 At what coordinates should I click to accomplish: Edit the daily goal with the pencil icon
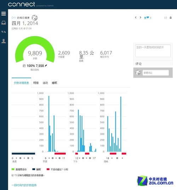(x=46, y=66)
